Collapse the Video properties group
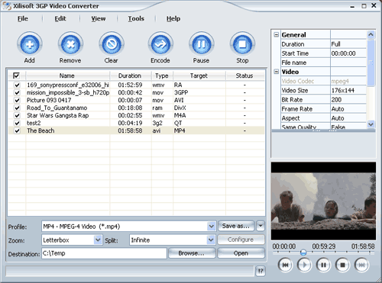Image resolution: width=382 pixels, height=283 pixels. [x=277, y=72]
